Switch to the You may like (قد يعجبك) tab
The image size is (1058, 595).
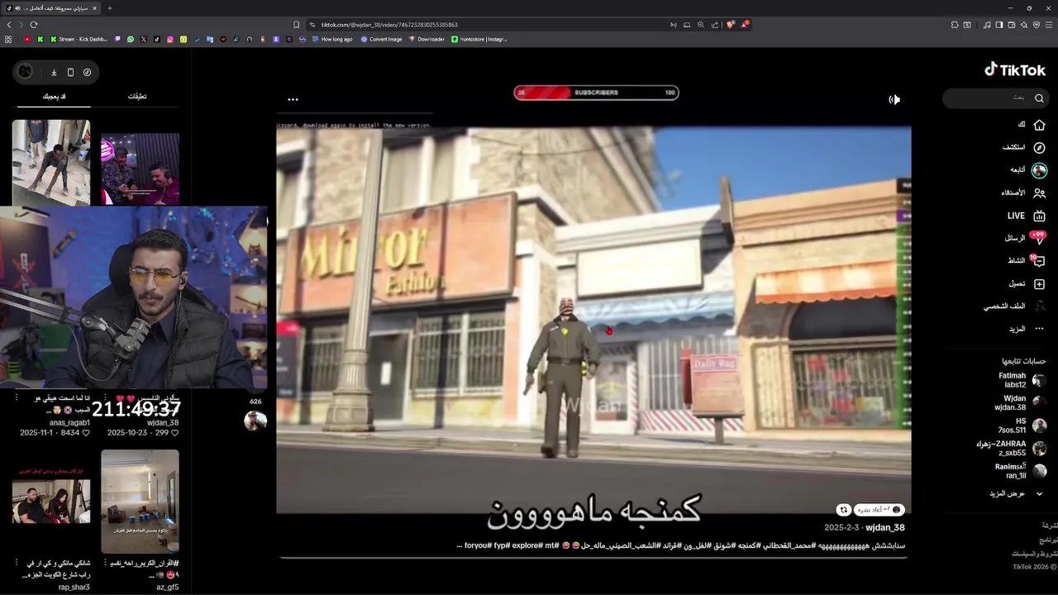pyautogui.click(x=55, y=97)
